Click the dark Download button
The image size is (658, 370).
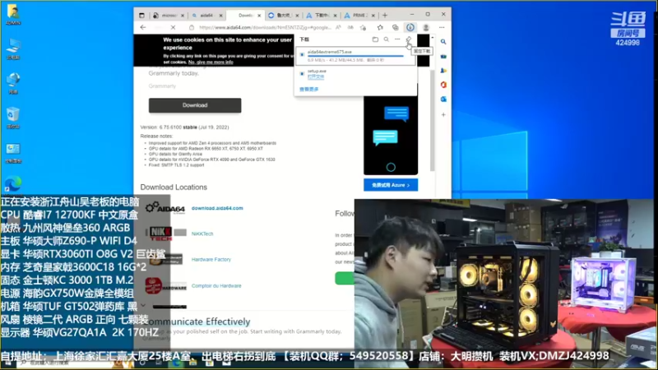(x=195, y=105)
